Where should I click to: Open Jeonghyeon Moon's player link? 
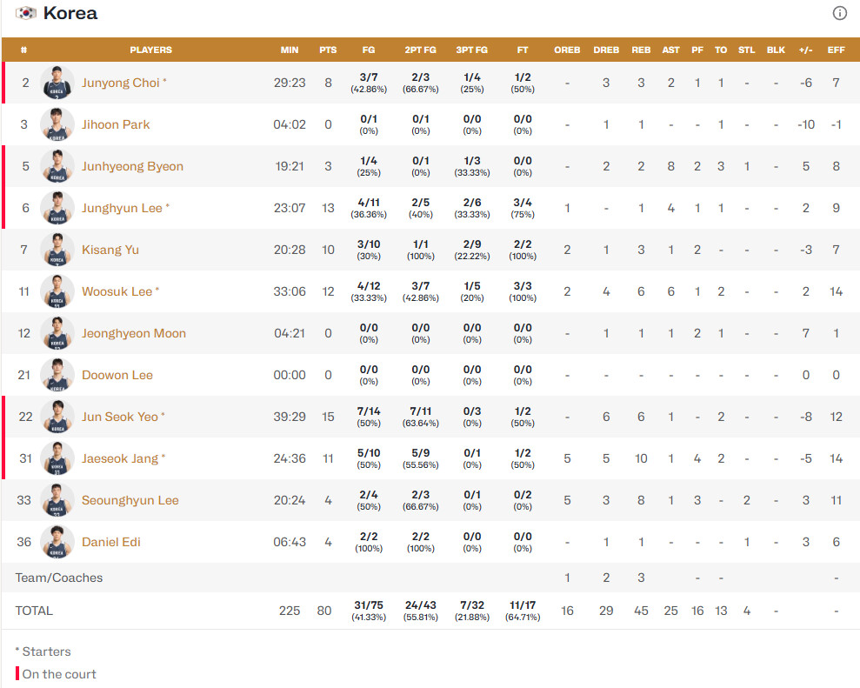pos(134,333)
